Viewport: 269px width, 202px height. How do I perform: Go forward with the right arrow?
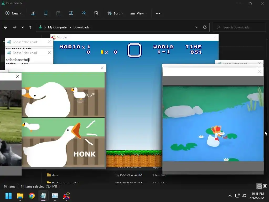click(x=15, y=27)
